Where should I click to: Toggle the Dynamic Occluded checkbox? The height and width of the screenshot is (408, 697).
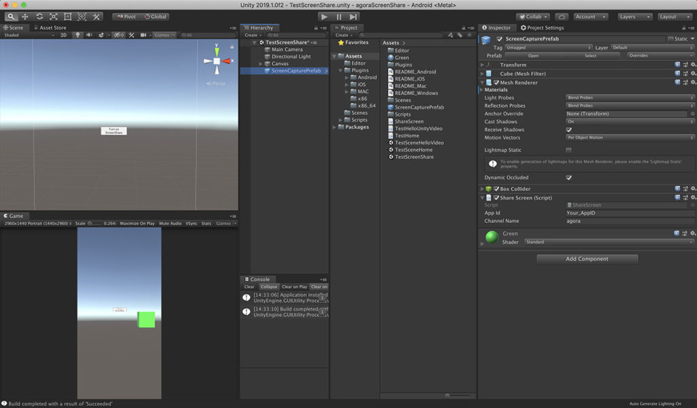click(x=568, y=177)
